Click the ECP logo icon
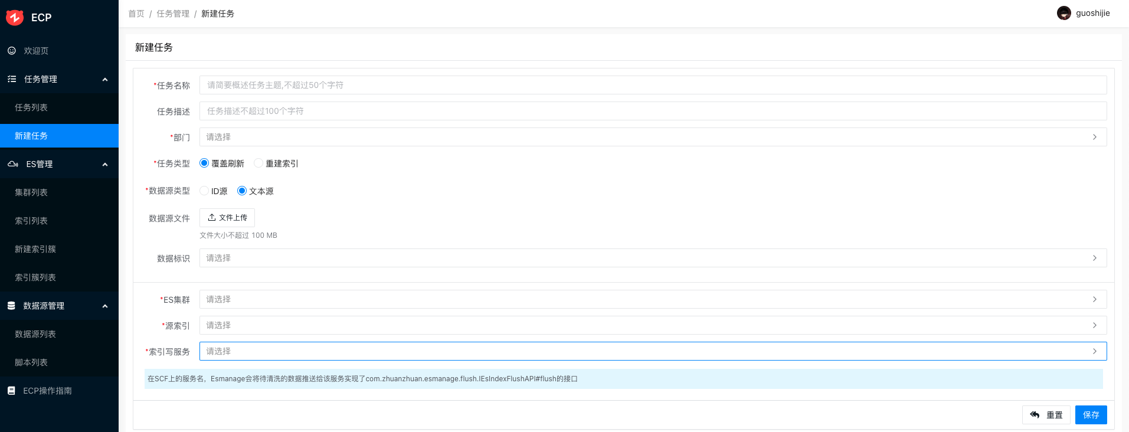The height and width of the screenshot is (432, 1129). point(15,18)
